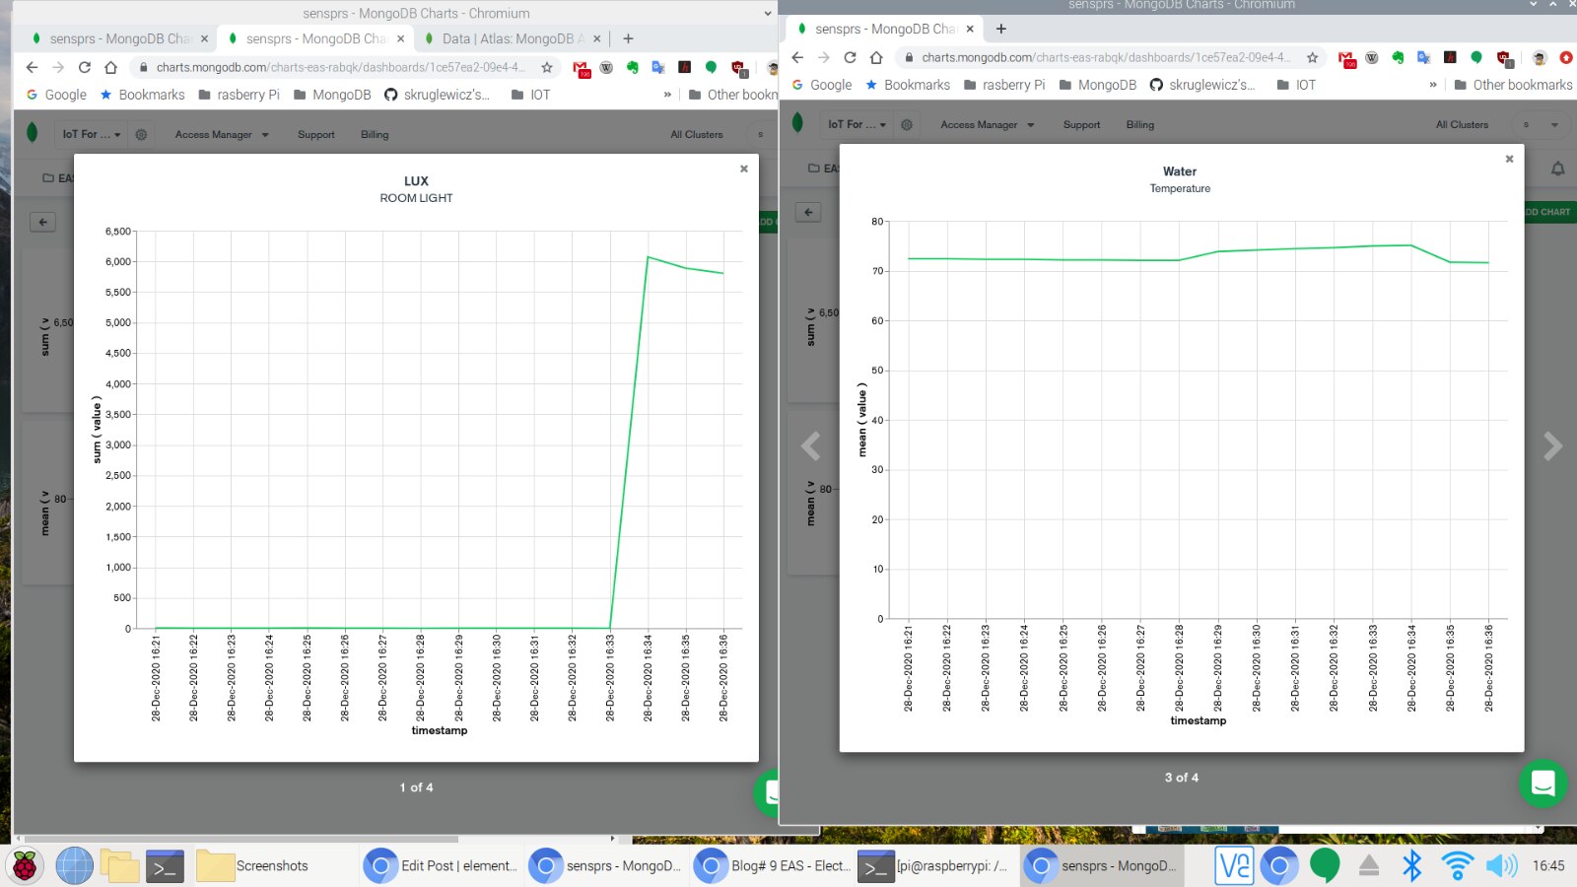Switch to the Data | Atlas: MongoDB tab
This screenshot has width=1577, height=887.
coord(512,38)
